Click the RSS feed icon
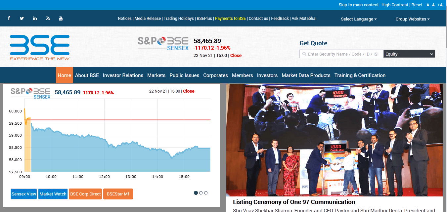The width and height of the screenshot is (447, 212). click(48, 18)
